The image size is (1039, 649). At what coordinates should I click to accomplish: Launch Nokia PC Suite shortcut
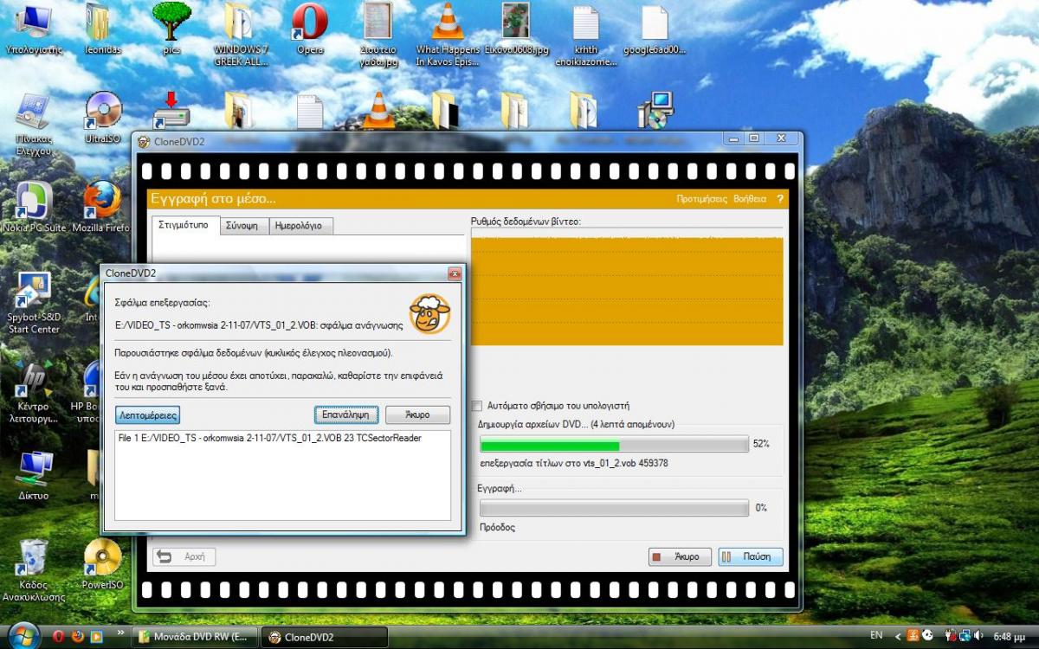pyautogui.click(x=33, y=208)
